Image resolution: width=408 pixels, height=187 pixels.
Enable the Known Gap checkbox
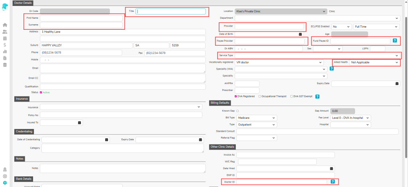238,111
